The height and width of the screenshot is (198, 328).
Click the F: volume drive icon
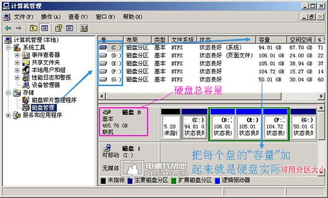click(x=103, y=71)
